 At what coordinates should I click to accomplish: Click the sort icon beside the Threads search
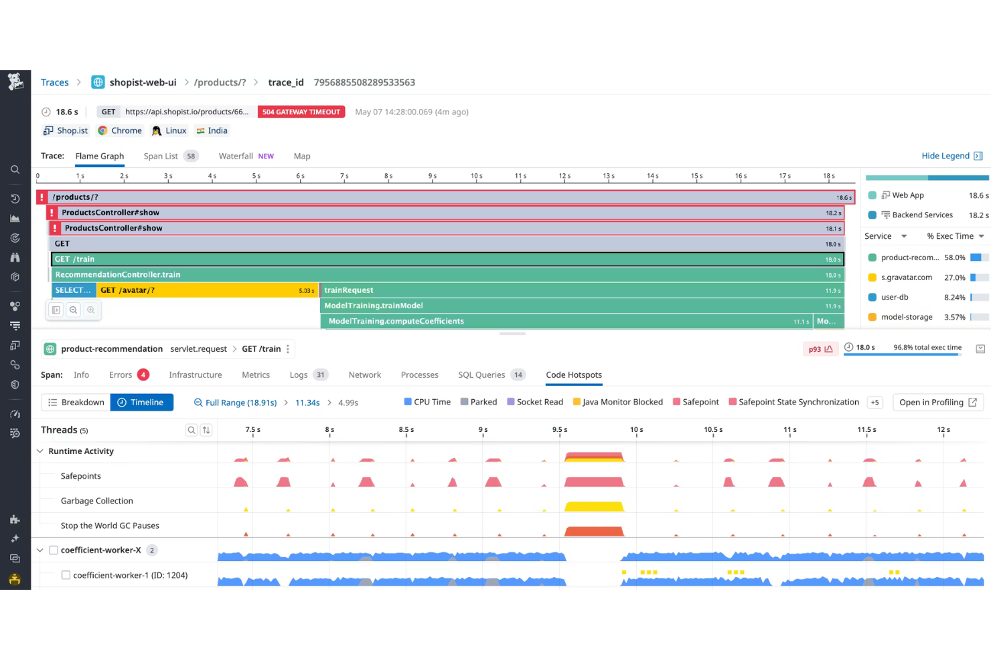coord(206,430)
